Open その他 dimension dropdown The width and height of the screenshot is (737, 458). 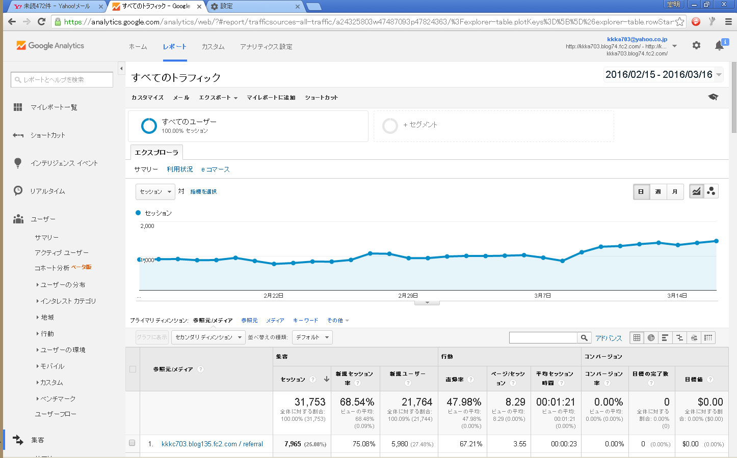click(x=338, y=320)
